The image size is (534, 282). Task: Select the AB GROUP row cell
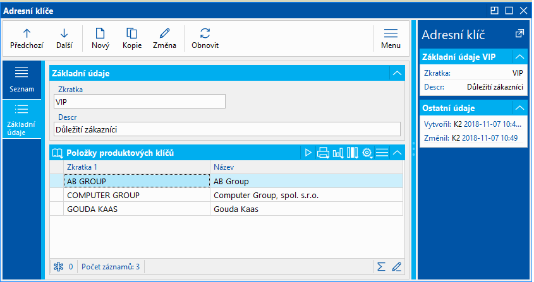tap(137, 181)
